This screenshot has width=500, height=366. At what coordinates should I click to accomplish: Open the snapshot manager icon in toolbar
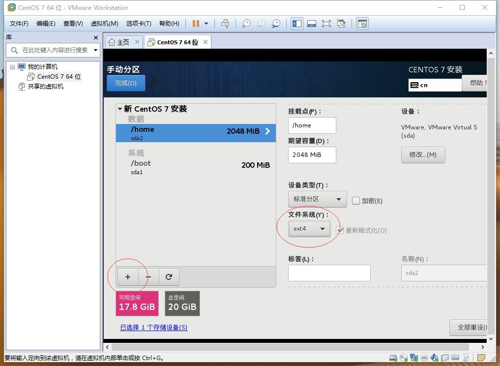(x=276, y=24)
